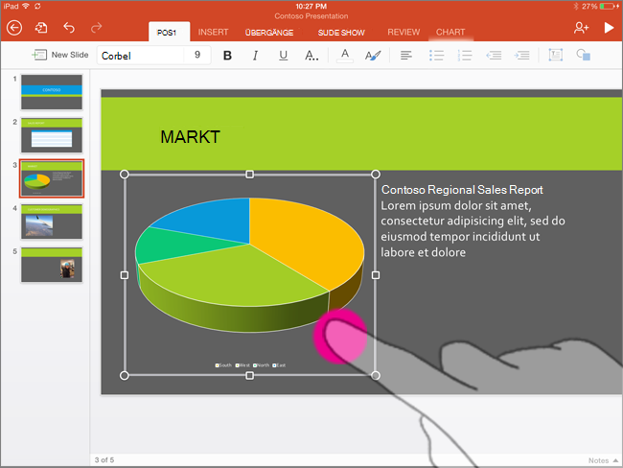The width and height of the screenshot is (623, 468).
Task: Increase indent level
Action: 521,56
